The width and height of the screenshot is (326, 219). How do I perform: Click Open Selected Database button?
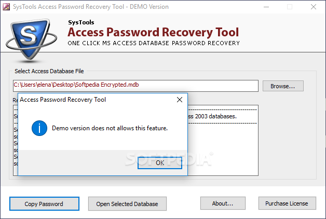point(127,204)
